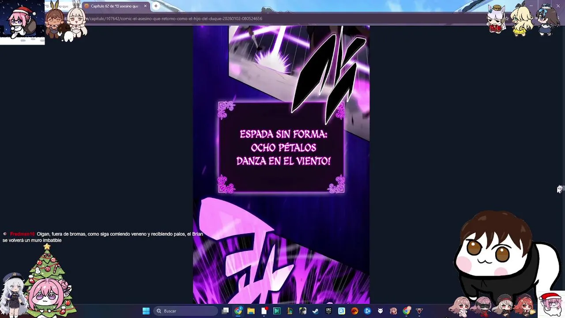The width and height of the screenshot is (565, 318).
Task: Open the light blue square app in the taskbar
Action: [342, 311]
